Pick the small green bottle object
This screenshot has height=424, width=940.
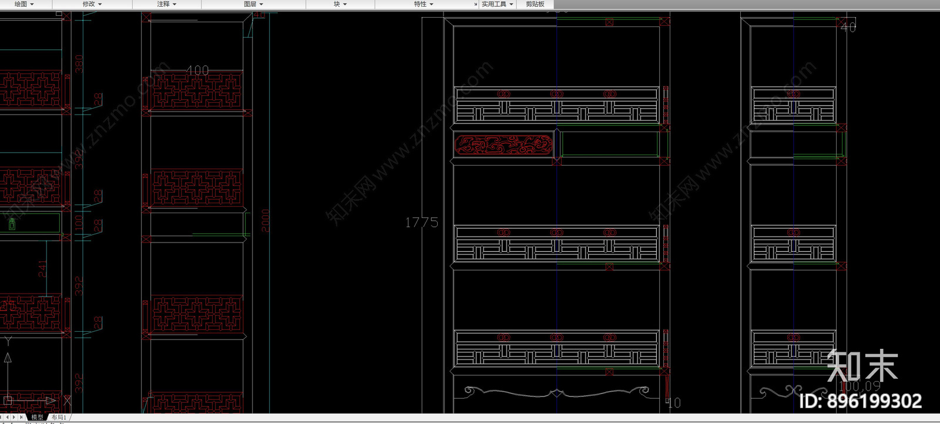pyautogui.click(x=12, y=223)
